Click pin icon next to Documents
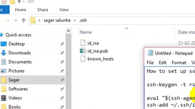The image size is (195, 109). pyautogui.click(x=62, y=62)
